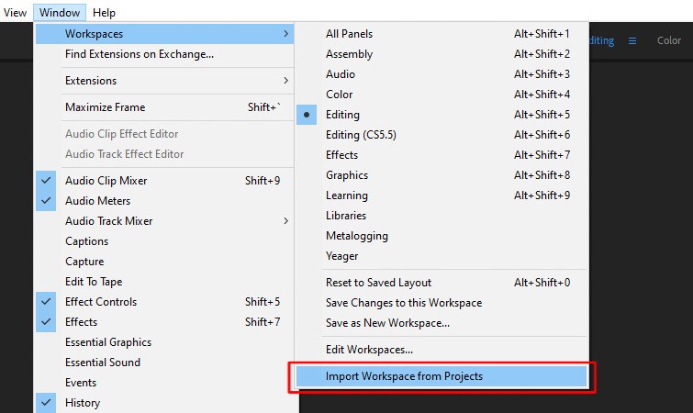693x413 pixels.
Task: Choose Reset to Saved Layout
Action: pyautogui.click(x=442, y=283)
